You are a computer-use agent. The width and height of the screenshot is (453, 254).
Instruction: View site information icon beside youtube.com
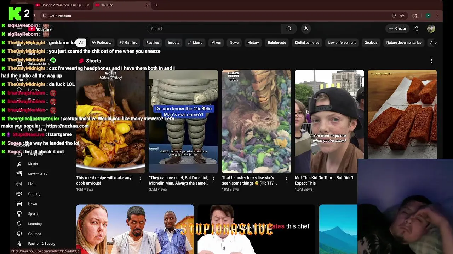[x=44, y=16]
